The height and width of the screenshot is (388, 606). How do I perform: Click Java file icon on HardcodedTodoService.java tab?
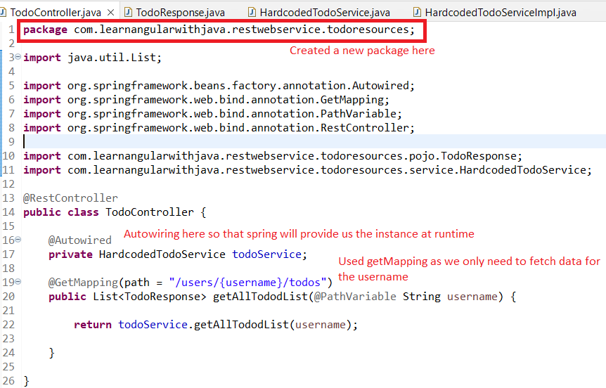click(x=252, y=13)
